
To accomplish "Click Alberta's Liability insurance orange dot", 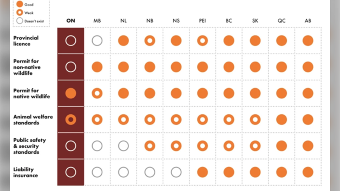I will tap(308, 172).
